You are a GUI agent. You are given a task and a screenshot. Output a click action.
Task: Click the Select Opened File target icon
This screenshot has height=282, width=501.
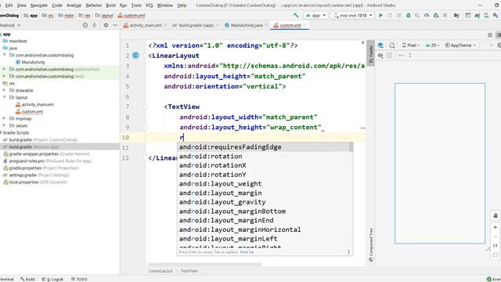(x=85, y=25)
